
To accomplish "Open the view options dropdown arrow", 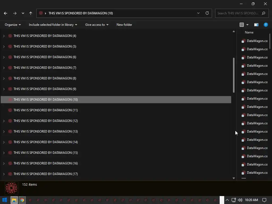I will (x=248, y=25).
